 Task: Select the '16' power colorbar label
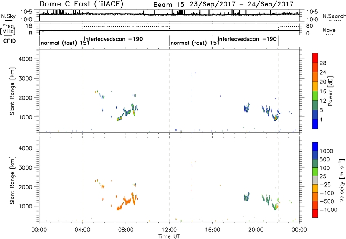(323, 91)
